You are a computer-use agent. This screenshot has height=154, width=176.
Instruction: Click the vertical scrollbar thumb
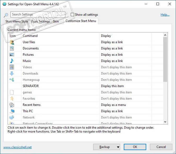(165, 60)
